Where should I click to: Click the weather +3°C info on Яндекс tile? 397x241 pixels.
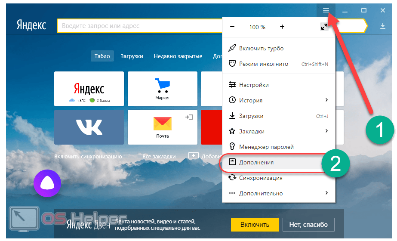click(77, 100)
